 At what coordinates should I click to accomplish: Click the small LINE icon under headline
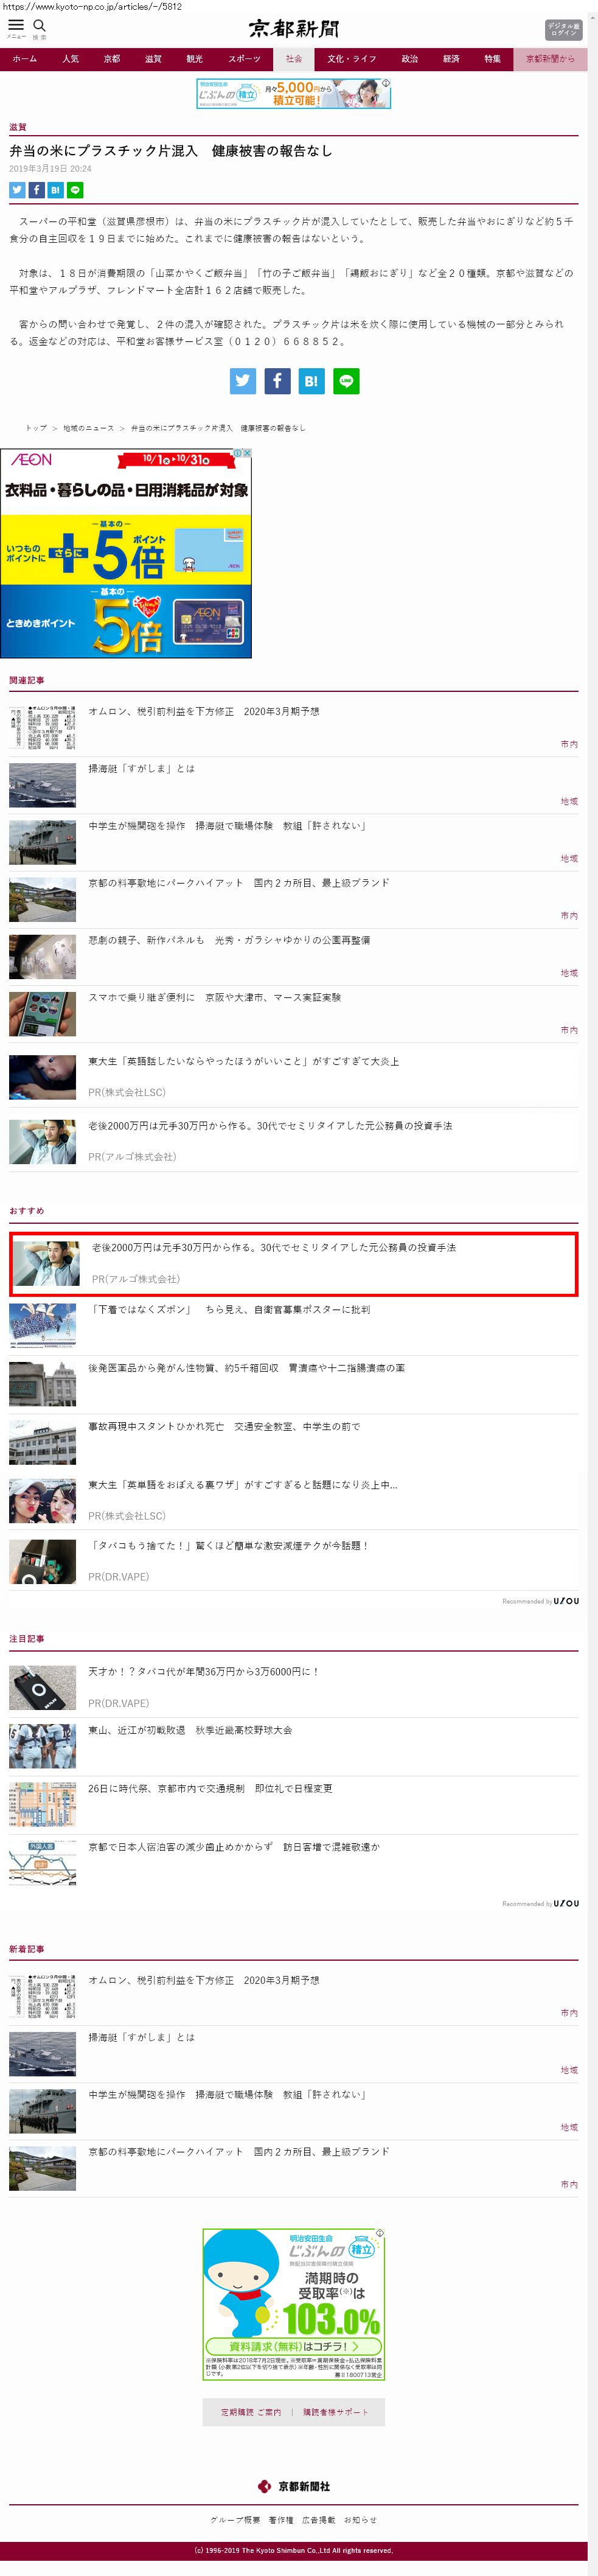[x=75, y=190]
